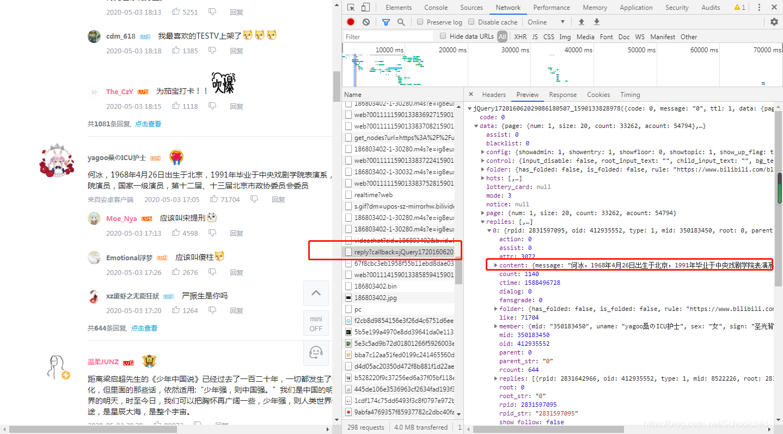Activate the inspect element picker icon

(351, 8)
